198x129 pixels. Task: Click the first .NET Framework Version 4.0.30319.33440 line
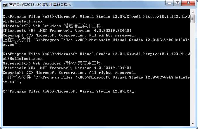click(x=67, y=31)
